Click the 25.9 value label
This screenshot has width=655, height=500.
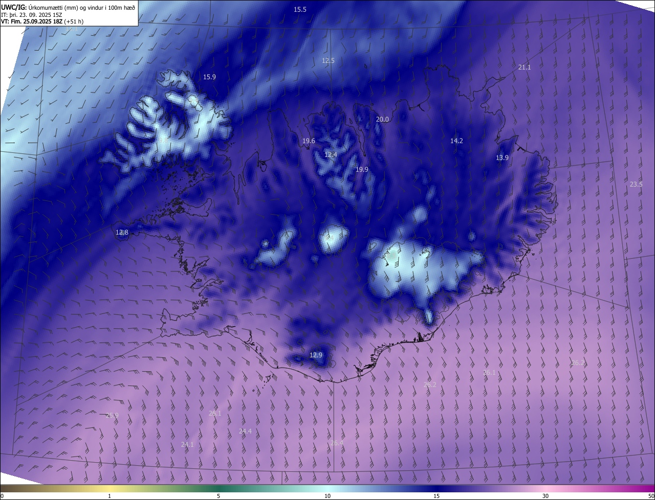coord(112,416)
